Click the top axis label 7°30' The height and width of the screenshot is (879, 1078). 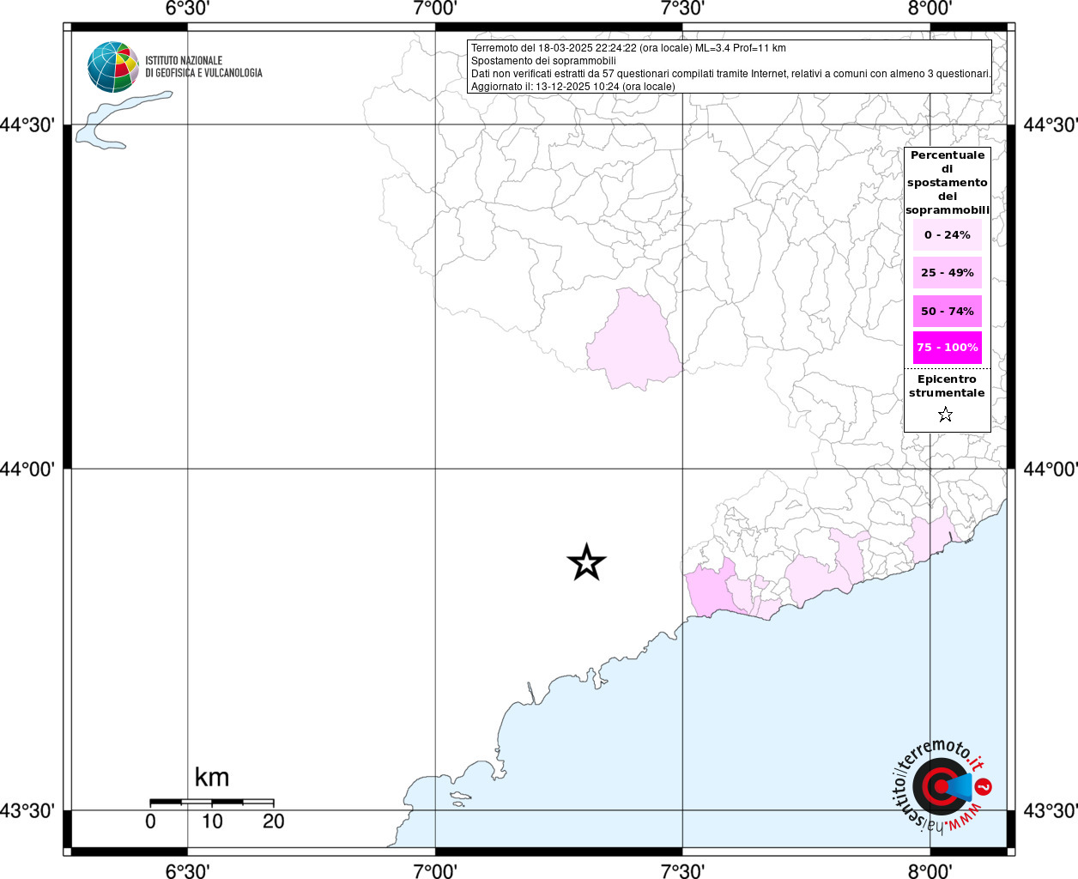[682, 9]
